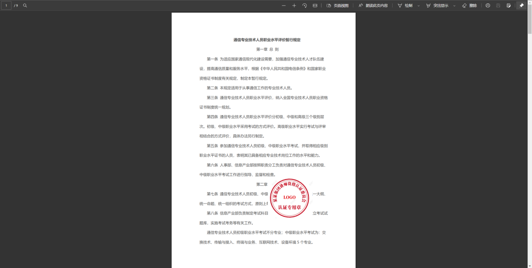Select the 擦除 eraser tool
532x268 pixels.
click(469, 5)
